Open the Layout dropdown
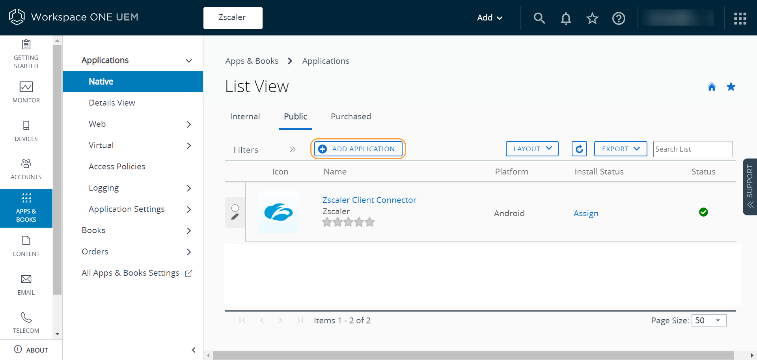Screen dimensions: 757x360 [x=532, y=149]
